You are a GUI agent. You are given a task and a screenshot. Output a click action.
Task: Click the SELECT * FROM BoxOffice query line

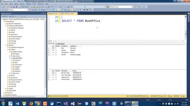(81, 21)
